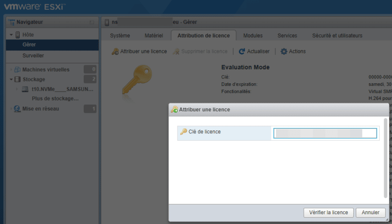Screen dimensions: 392x224
Task: Click the Actualiser refresh icon
Action: (242, 51)
